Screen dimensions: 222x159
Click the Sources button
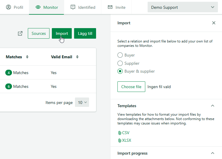coord(39,33)
